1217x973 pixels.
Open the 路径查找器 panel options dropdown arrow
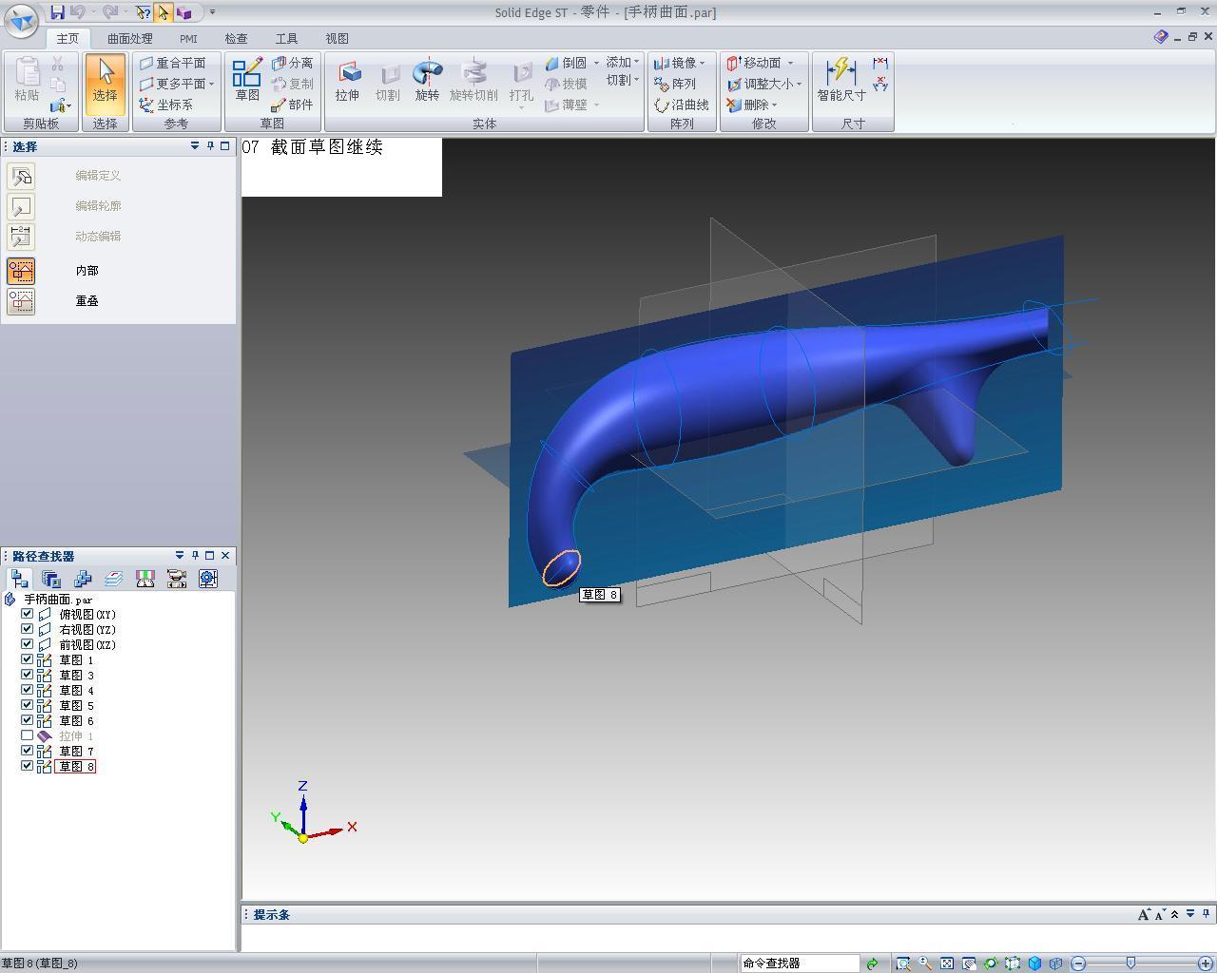click(179, 556)
